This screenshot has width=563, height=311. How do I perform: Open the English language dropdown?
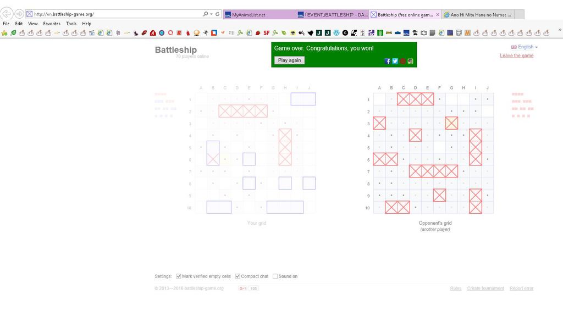(524, 47)
